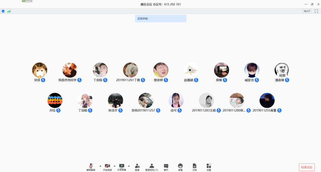Open manage members (管理成员) list
Screen dimensions: 321x172
tap(152, 167)
